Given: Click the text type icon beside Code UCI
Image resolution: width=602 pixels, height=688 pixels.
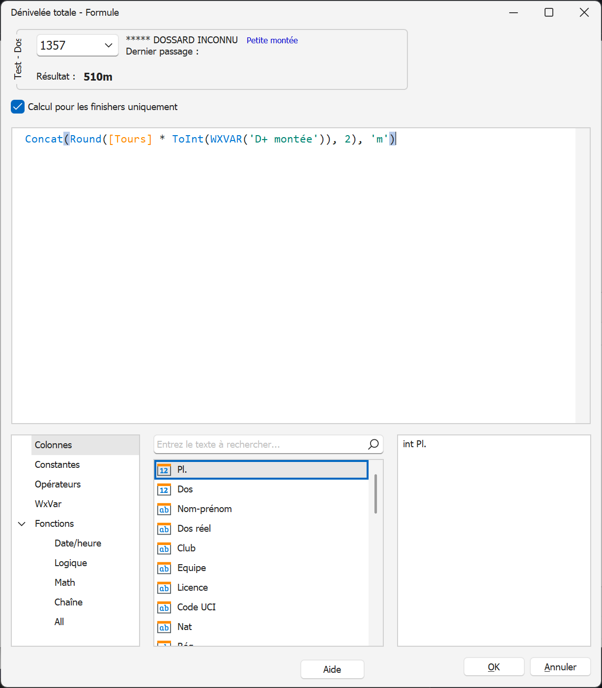Looking at the screenshot, I should click(x=164, y=607).
